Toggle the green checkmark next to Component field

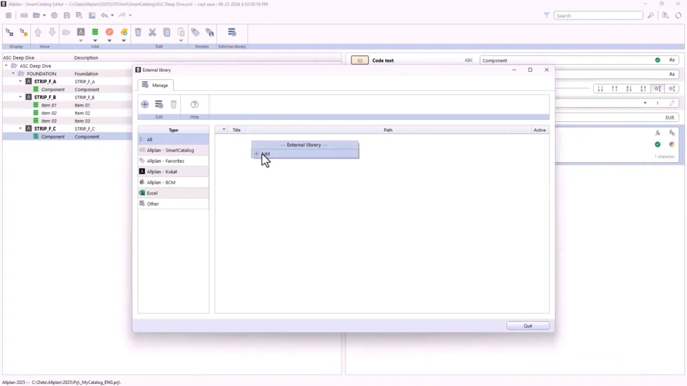coord(657,60)
